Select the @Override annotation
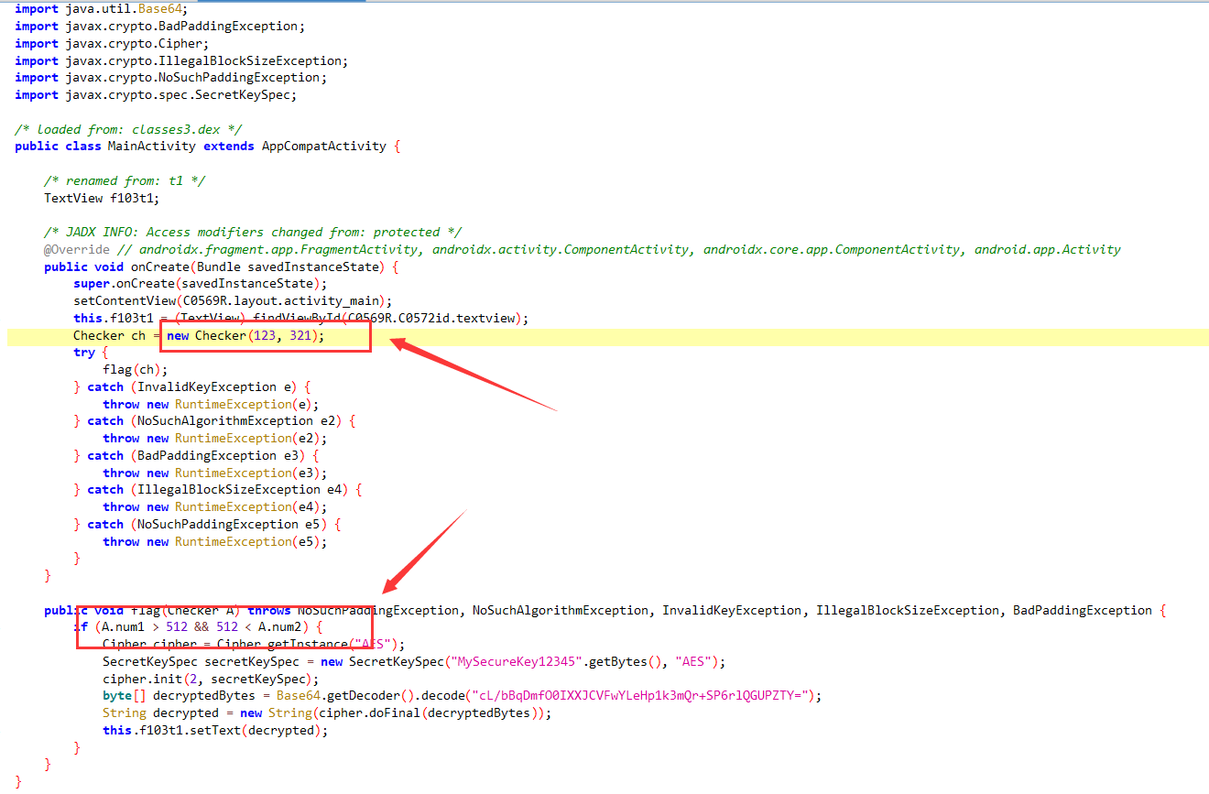This screenshot has height=794, width=1209. pos(76,250)
